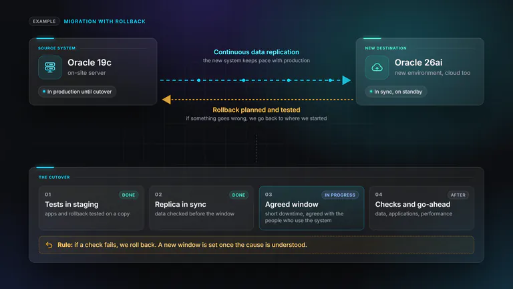Click the 'MIGRATION WITH ROLLBACK' heading
The image size is (513, 289).
(x=105, y=21)
